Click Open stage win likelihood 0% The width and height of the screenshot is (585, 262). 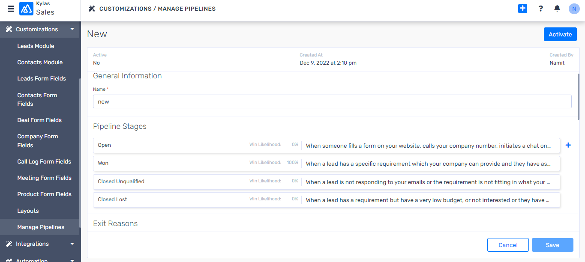(295, 145)
